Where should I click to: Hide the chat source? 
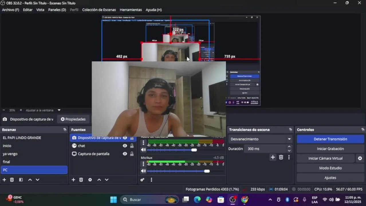click(x=125, y=146)
